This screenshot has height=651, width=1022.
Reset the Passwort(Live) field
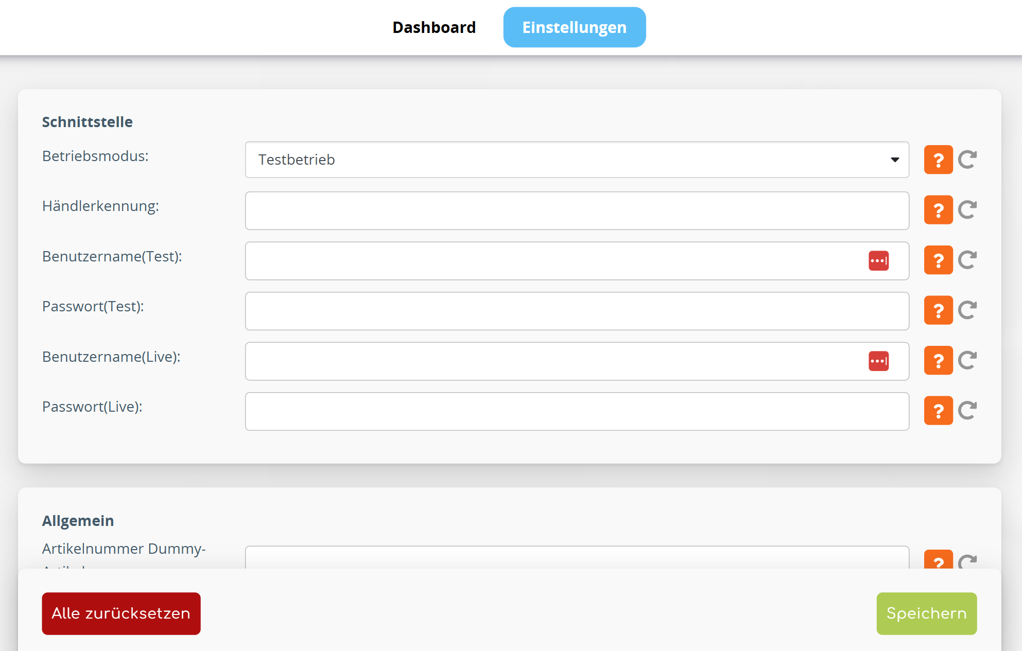click(967, 411)
